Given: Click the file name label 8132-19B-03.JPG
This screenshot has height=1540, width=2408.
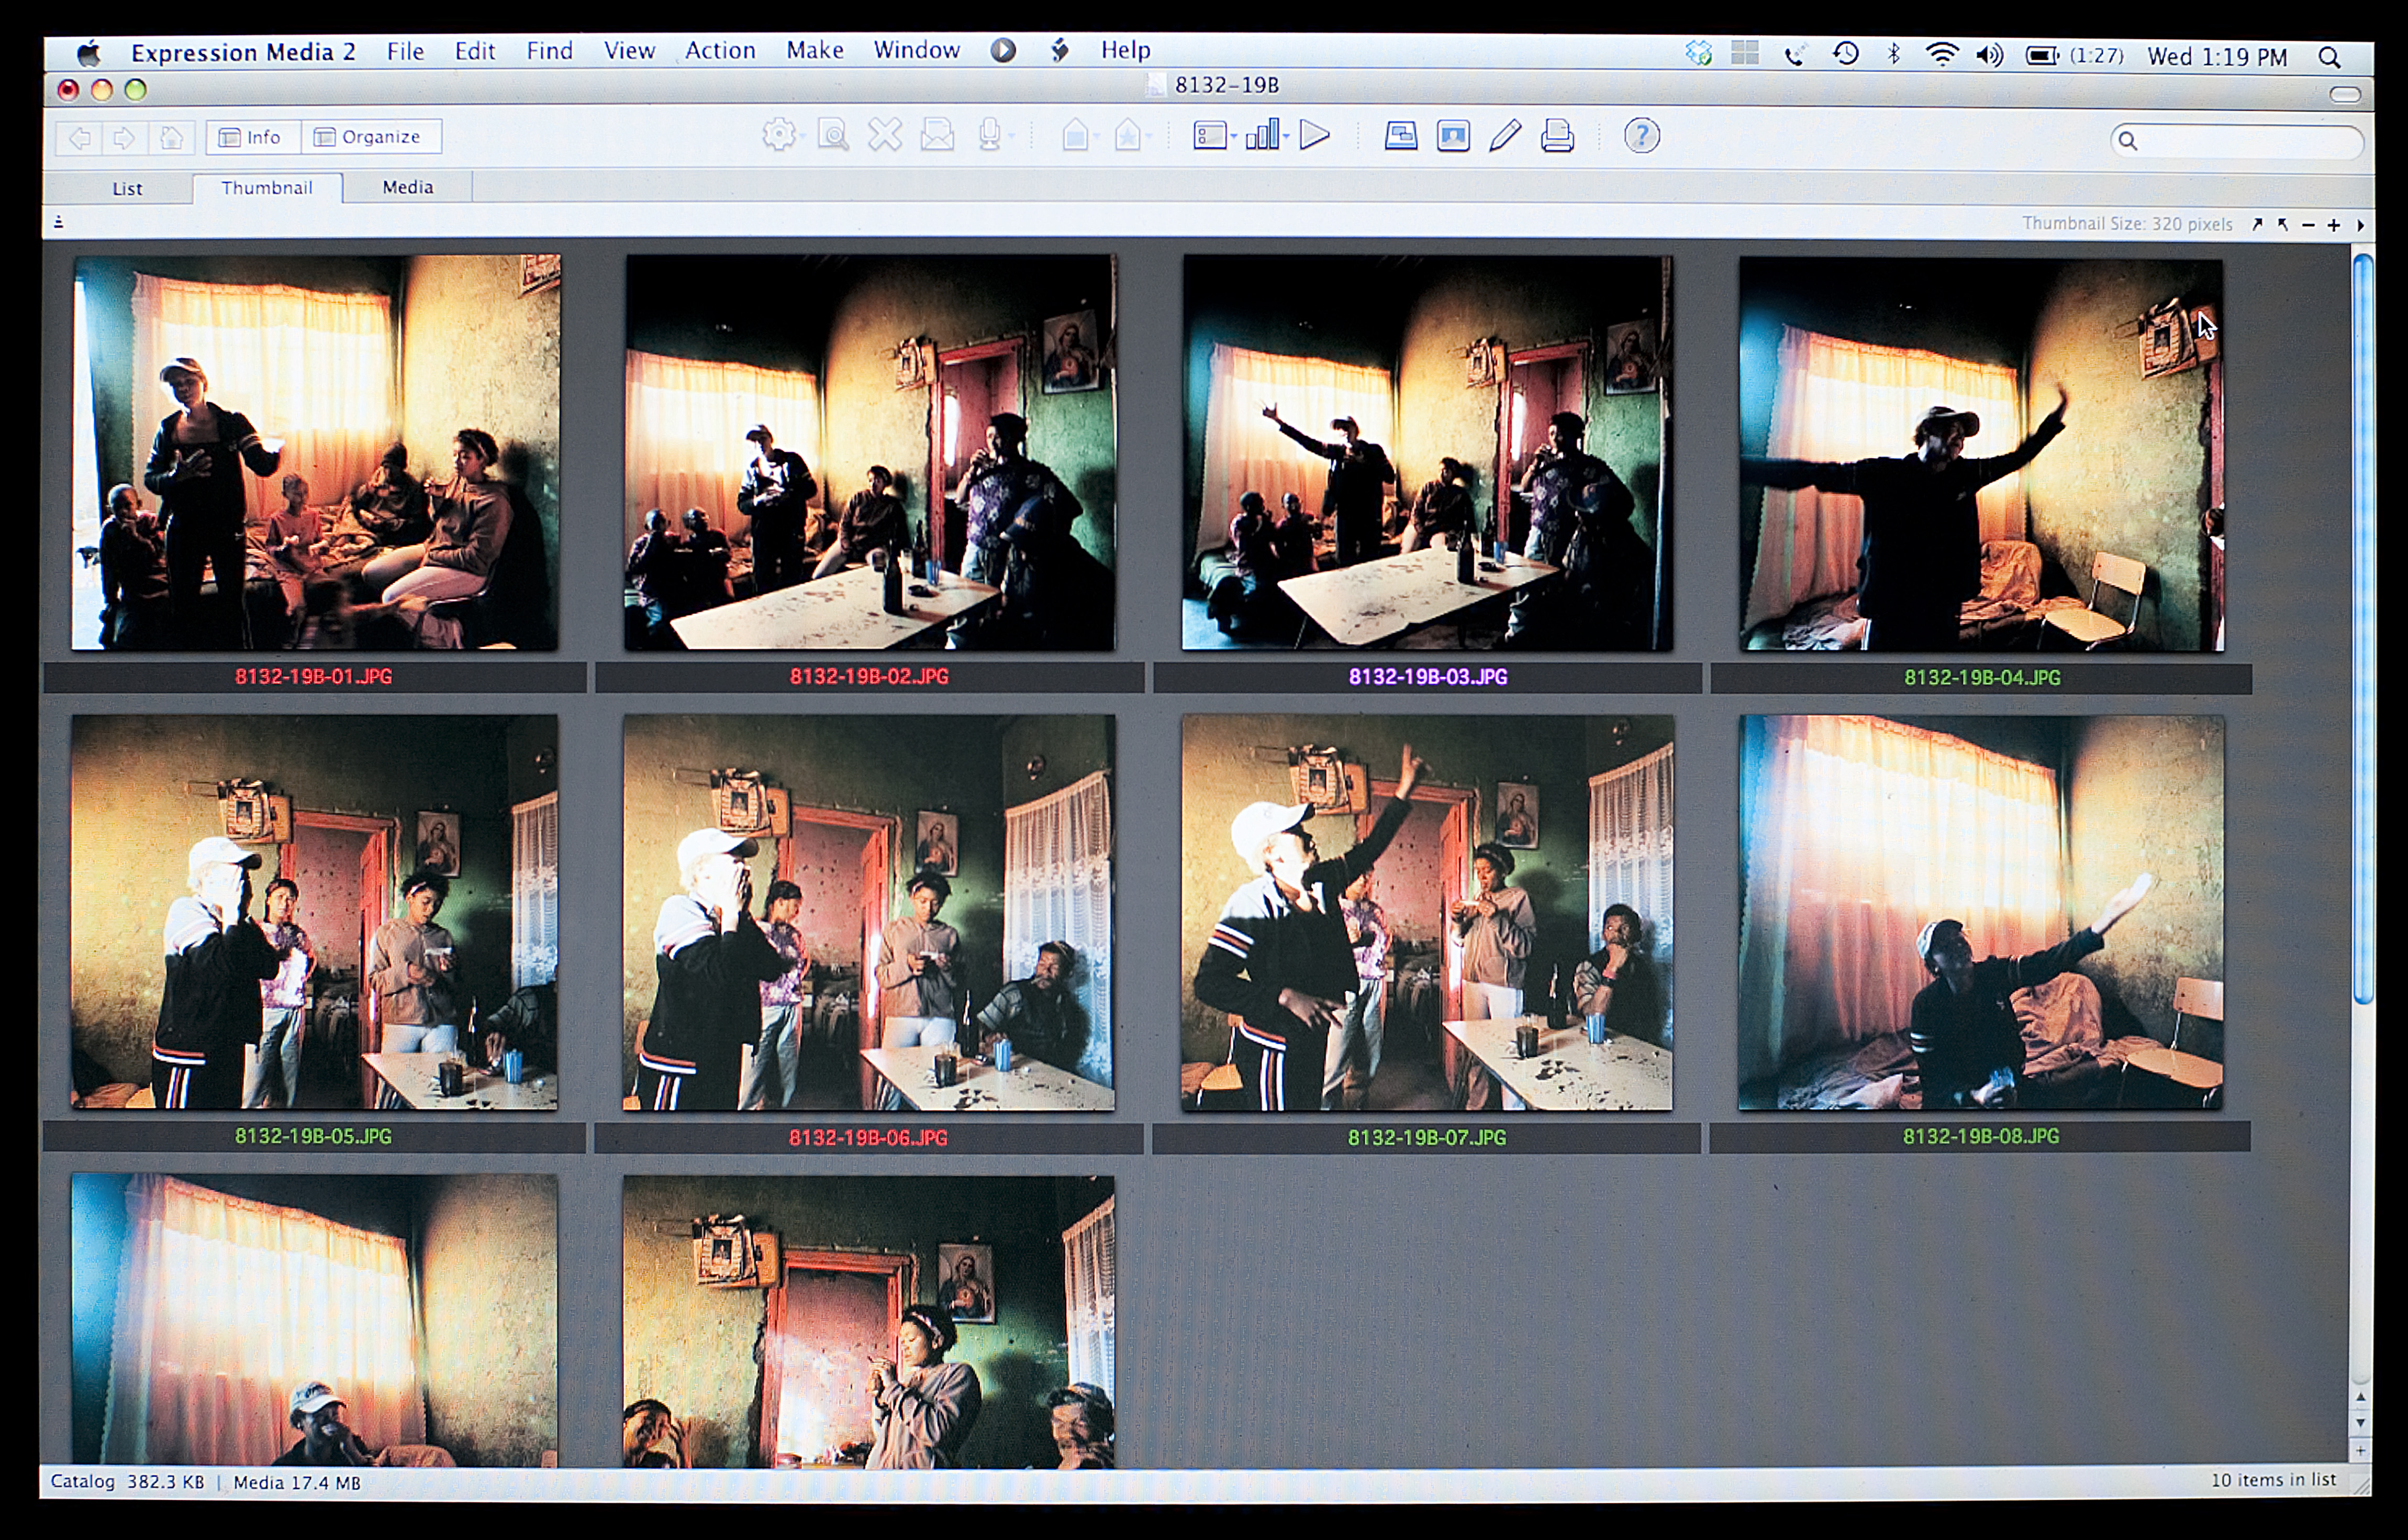Looking at the screenshot, I should tap(1427, 677).
